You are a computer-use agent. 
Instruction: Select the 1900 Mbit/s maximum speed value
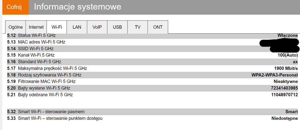pos(286,68)
